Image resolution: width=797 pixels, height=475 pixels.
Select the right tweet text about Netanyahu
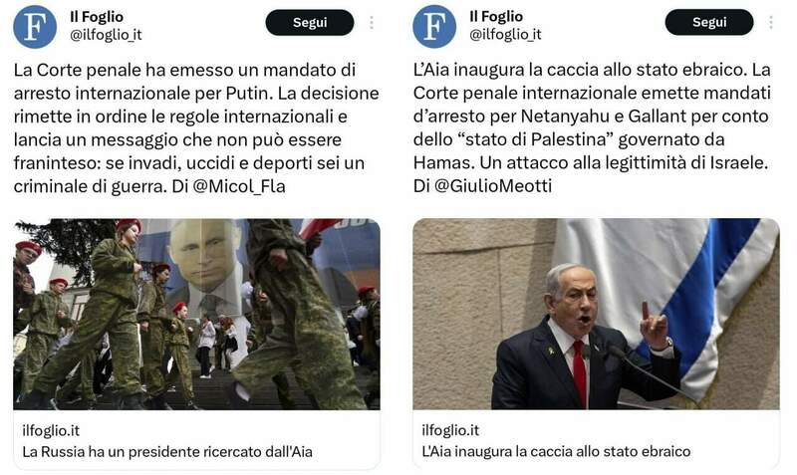(592, 127)
